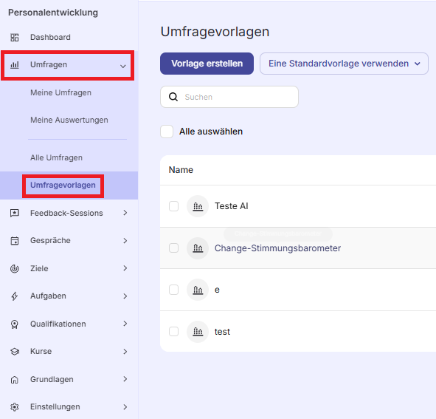Screen dimensions: 436x419
Task: Click the template icon of Change-Stimmungsbarometer
Action: (198, 248)
